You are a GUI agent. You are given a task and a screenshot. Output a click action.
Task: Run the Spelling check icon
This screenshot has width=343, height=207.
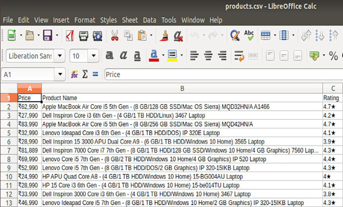point(249,35)
